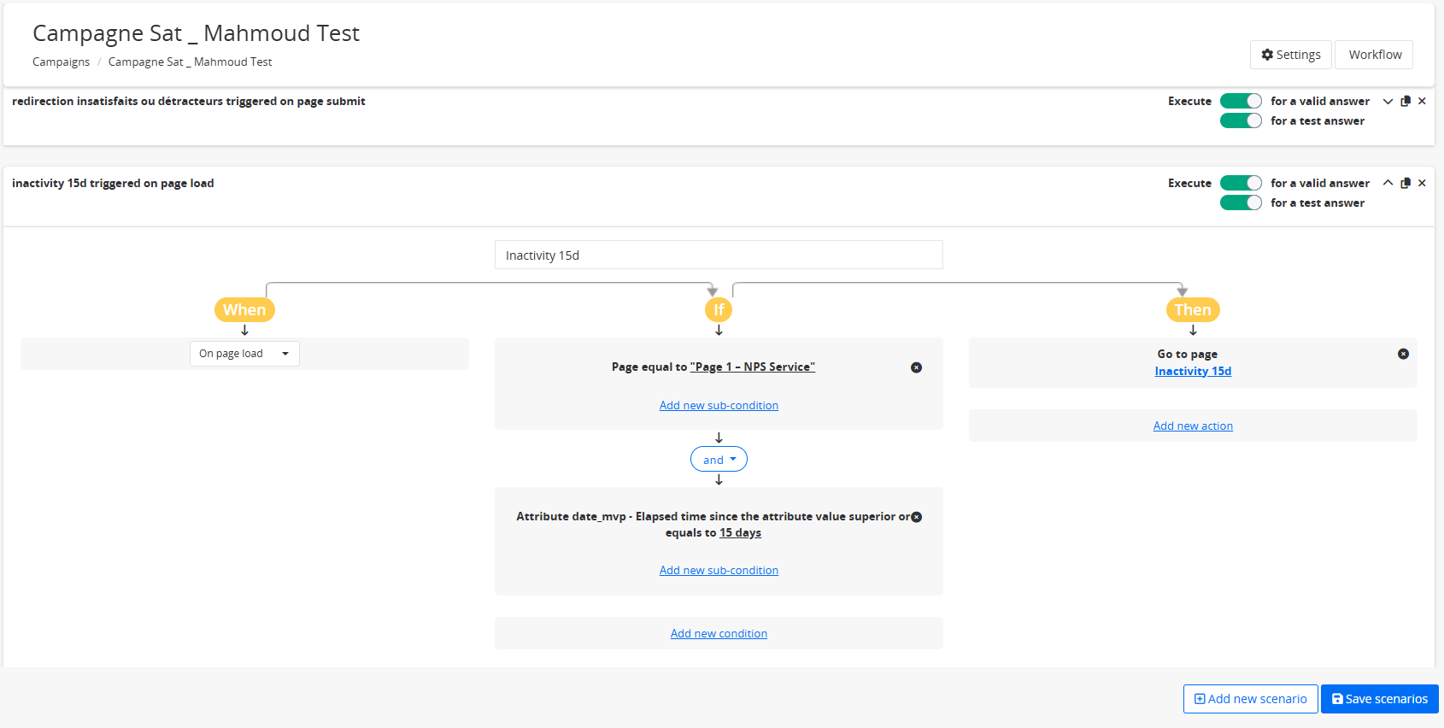The height and width of the screenshot is (728, 1444).
Task: Duplicate the redirection insatisfaits scenario
Action: [x=1406, y=101]
